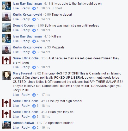Open Admon Slaiwa's profile thumbnail
Image resolution: width=128 pixels, height=131 pixels.
point(7,125)
